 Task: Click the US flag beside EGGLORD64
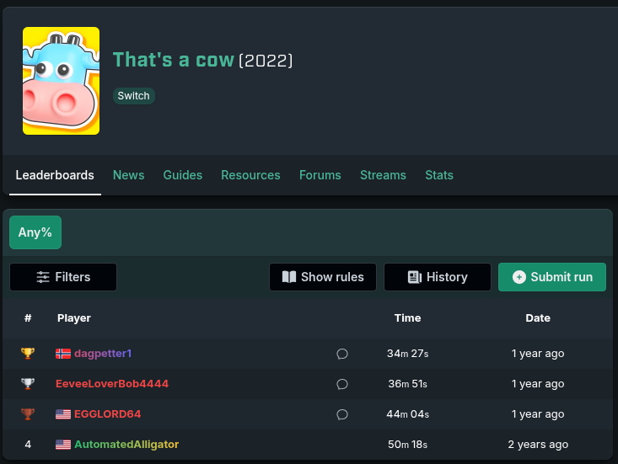click(x=63, y=414)
